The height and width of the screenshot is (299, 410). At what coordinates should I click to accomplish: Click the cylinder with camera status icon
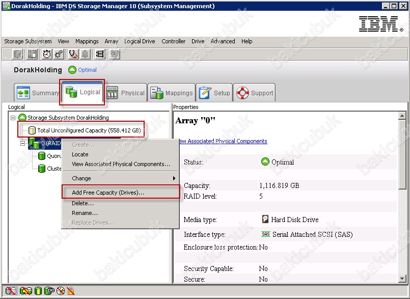click(x=49, y=291)
